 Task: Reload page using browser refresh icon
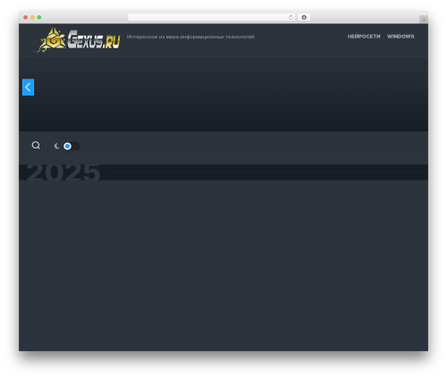click(291, 17)
